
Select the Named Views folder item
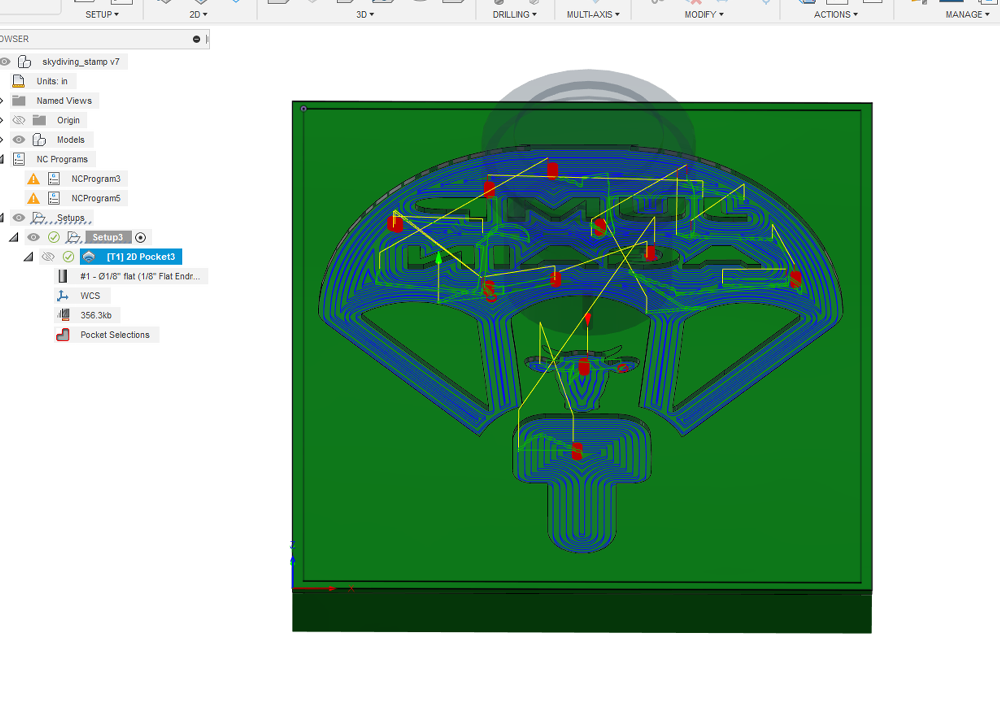click(x=64, y=101)
